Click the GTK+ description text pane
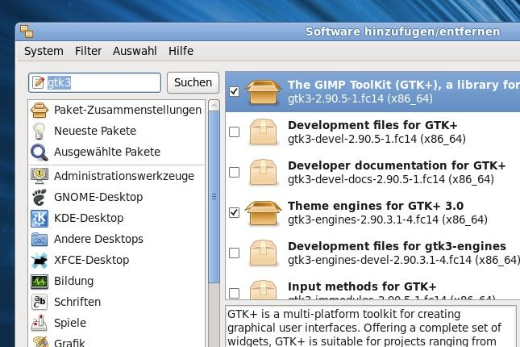Screen dimensions: 520x347 coord(370,327)
